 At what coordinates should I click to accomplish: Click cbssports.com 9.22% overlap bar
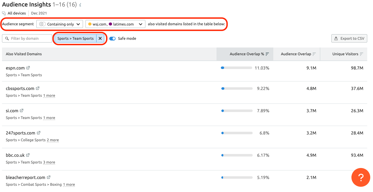pyautogui.click(x=237, y=88)
